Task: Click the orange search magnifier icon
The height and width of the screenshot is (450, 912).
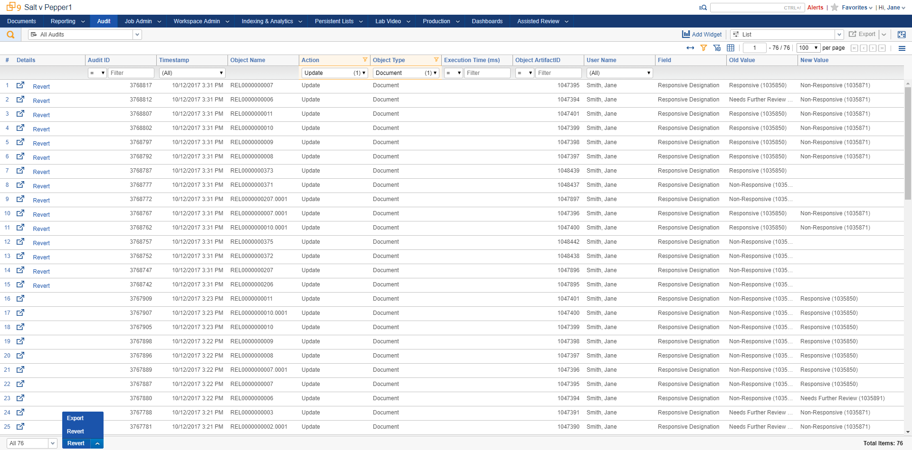Action: pyautogui.click(x=10, y=35)
